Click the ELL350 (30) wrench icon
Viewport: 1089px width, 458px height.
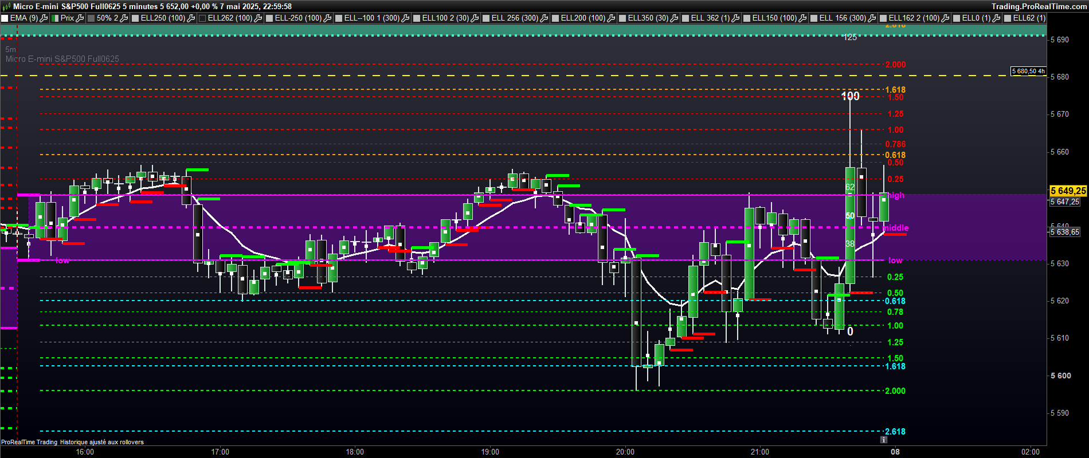point(675,18)
